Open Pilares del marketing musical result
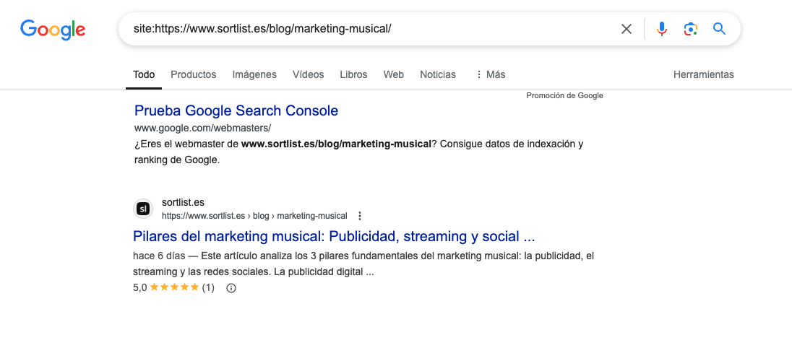 [x=334, y=236]
